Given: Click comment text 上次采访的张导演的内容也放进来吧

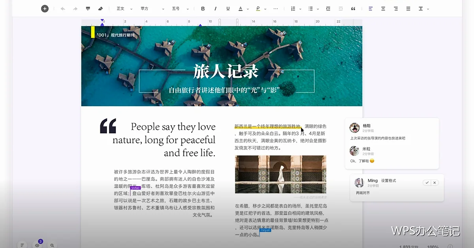Looking at the screenshot, I should [x=378, y=138].
